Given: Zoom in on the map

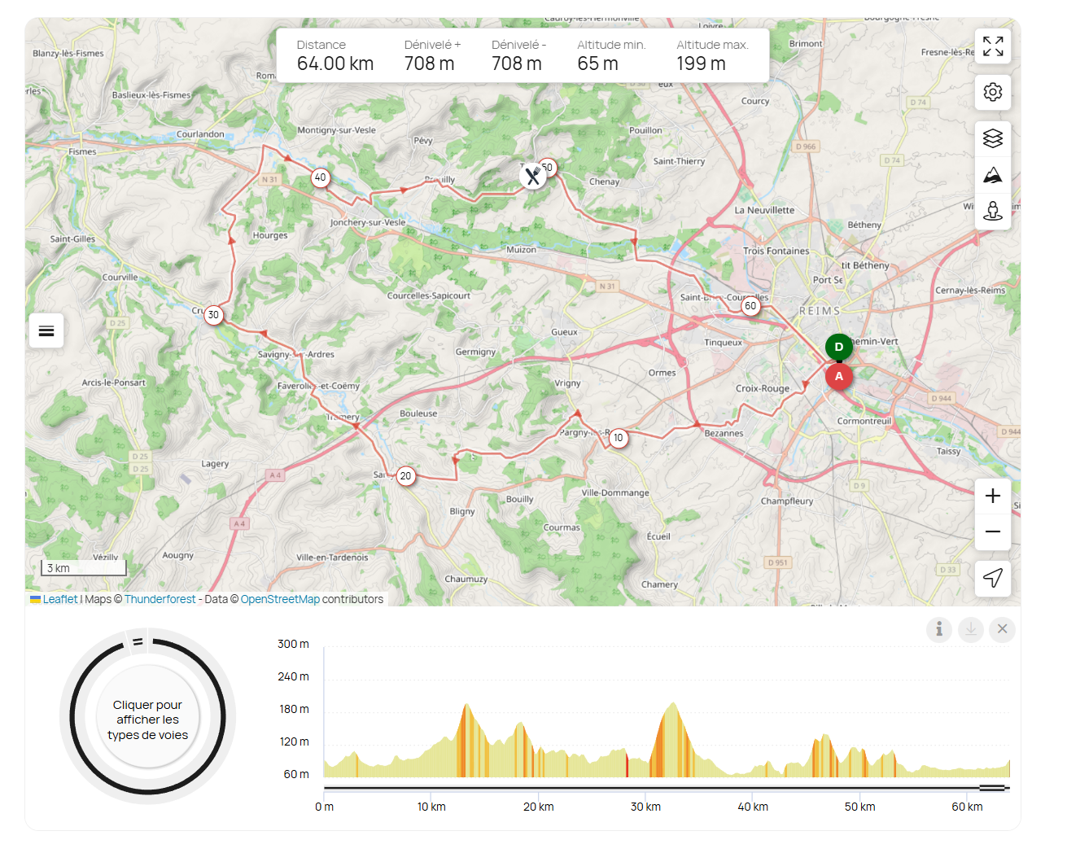Looking at the screenshot, I should (992, 496).
